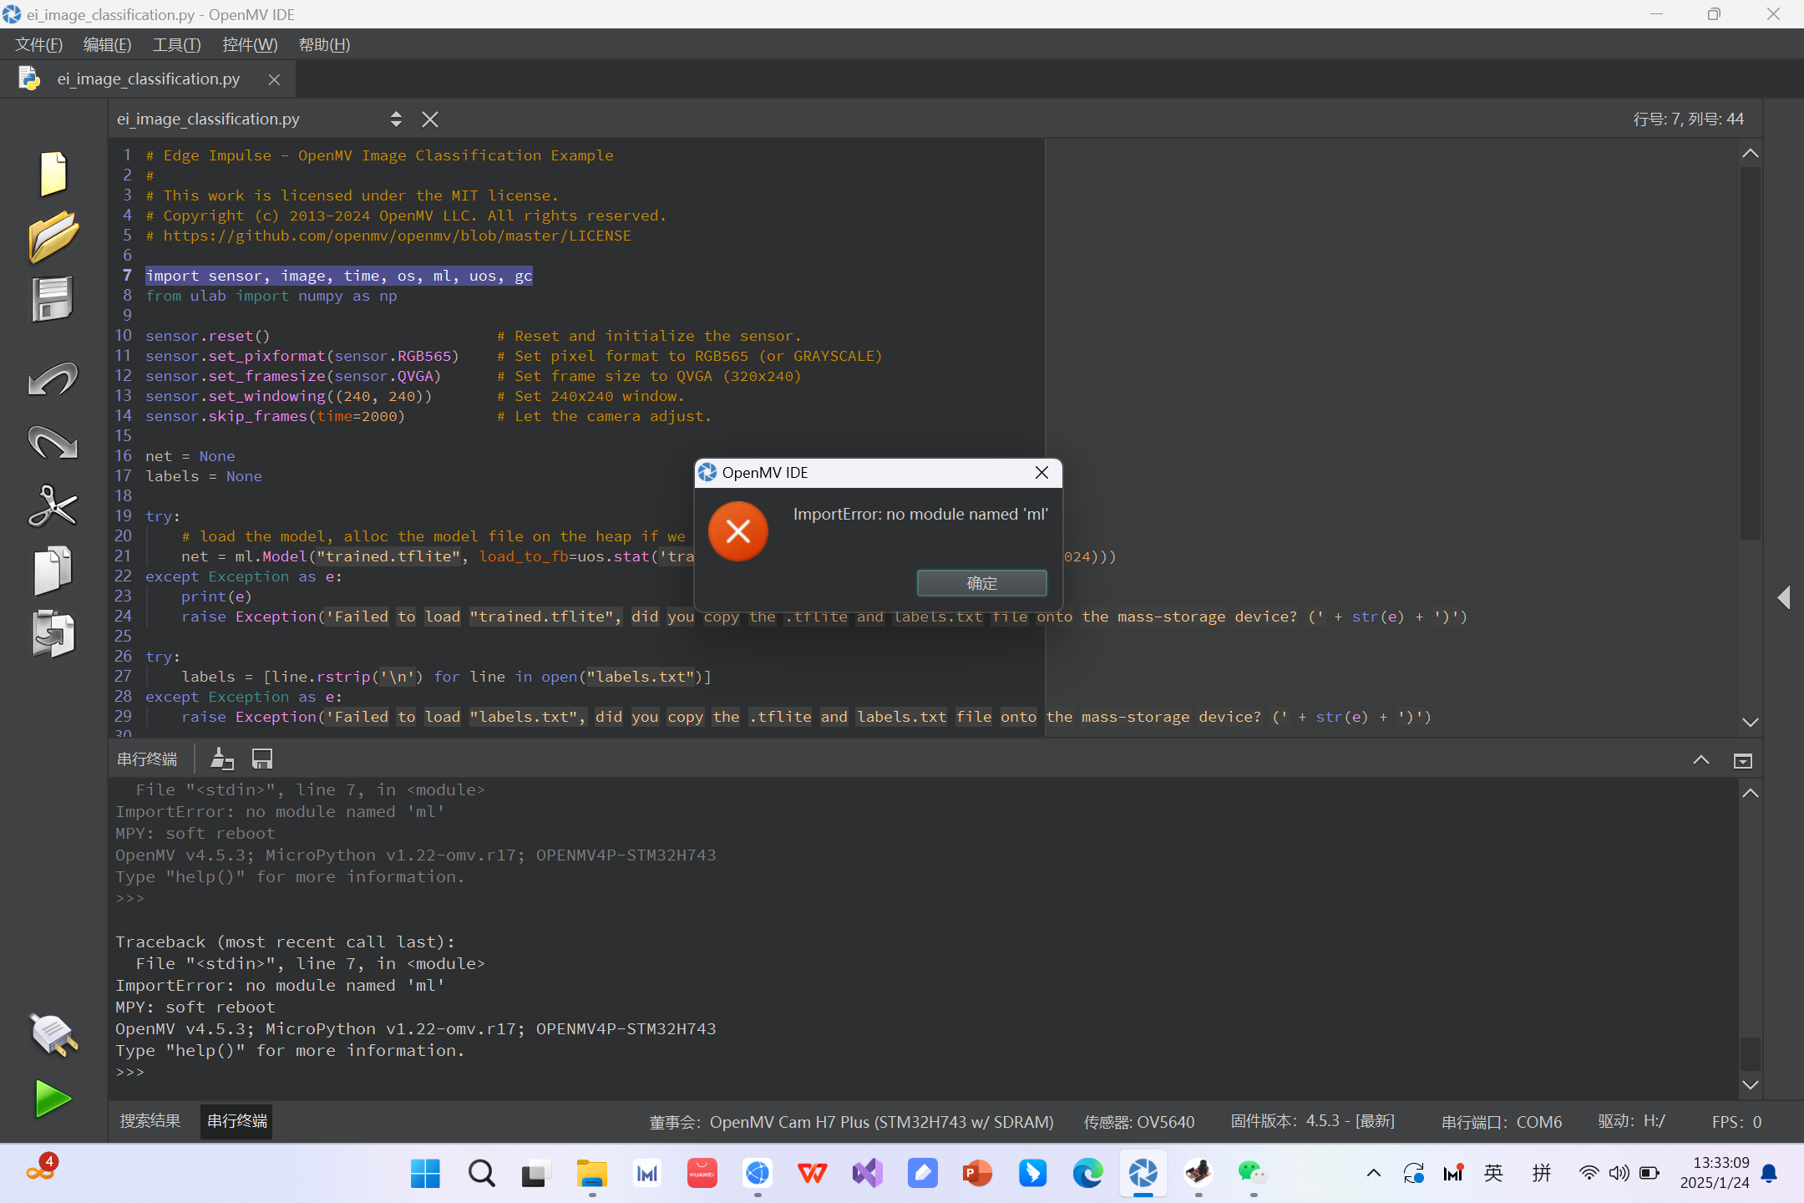The image size is (1804, 1203).
Task: Save file with floppy disk icon
Action: (x=53, y=298)
